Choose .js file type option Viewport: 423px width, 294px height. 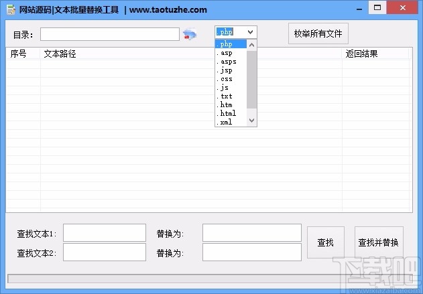tap(231, 87)
